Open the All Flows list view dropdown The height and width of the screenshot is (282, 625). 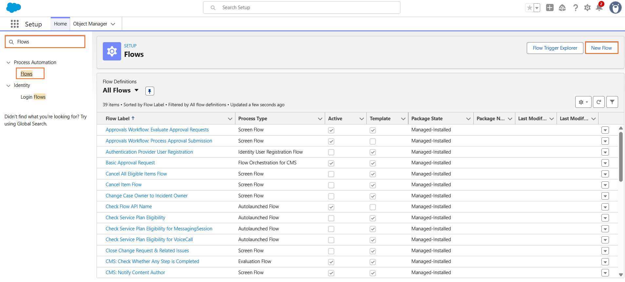pos(137,90)
